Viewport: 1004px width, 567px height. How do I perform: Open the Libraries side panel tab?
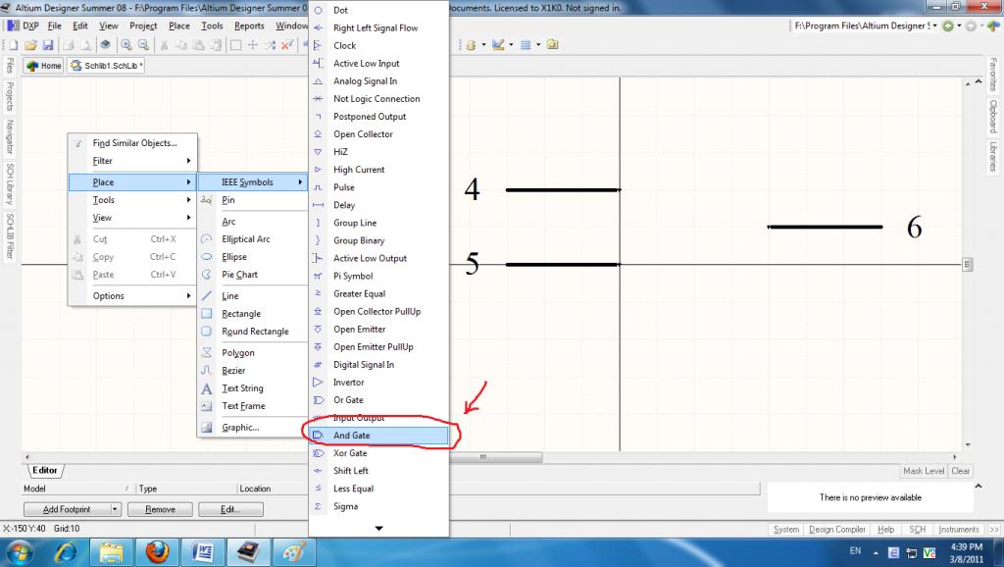(993, 156)
